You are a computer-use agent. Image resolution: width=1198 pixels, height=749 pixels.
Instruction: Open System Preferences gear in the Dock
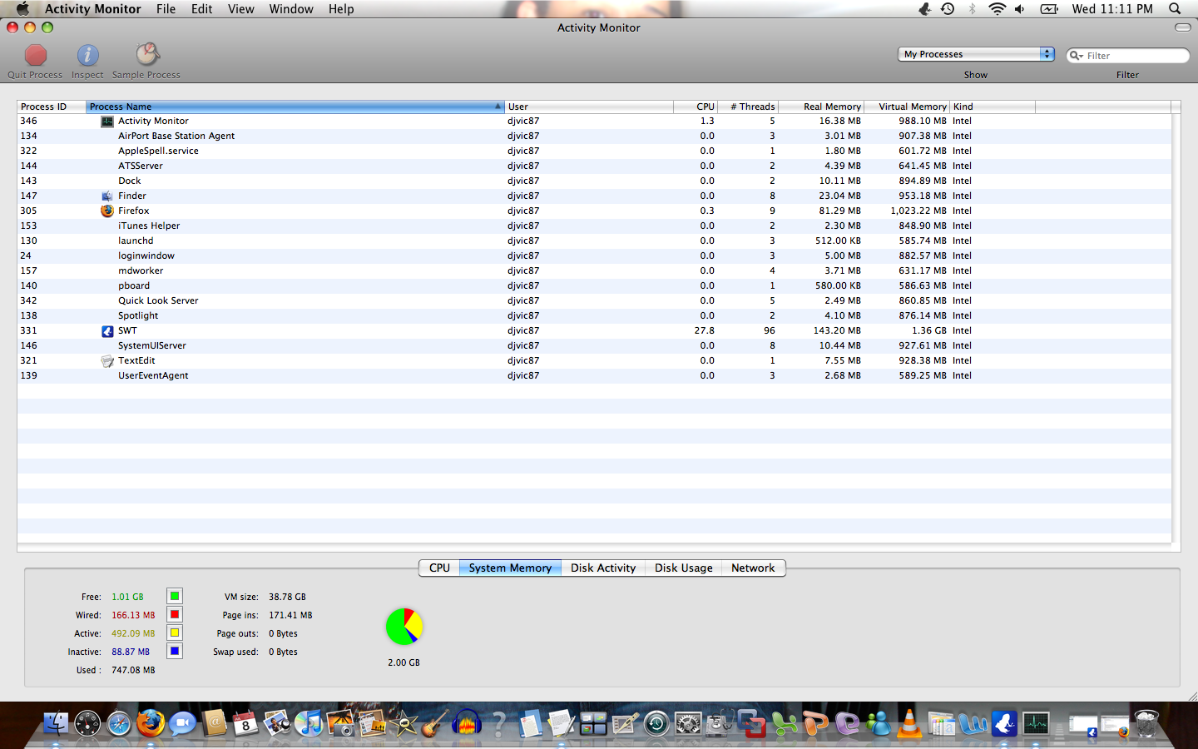coord(688,723)
